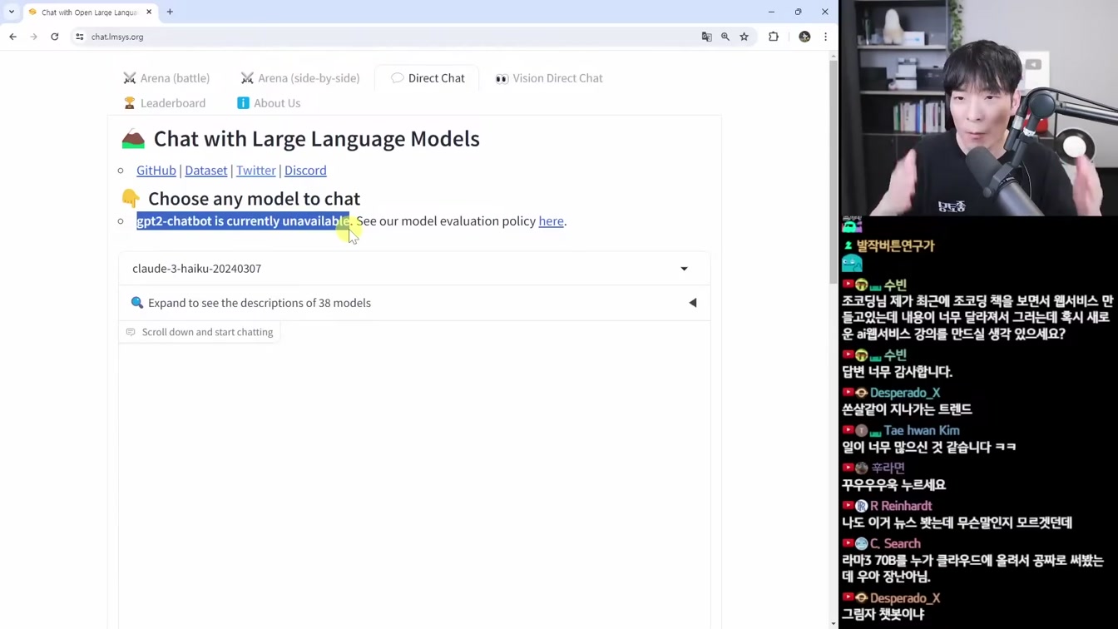Click the browser forward arrow
1118x629 pixels.
coord(33,37)
